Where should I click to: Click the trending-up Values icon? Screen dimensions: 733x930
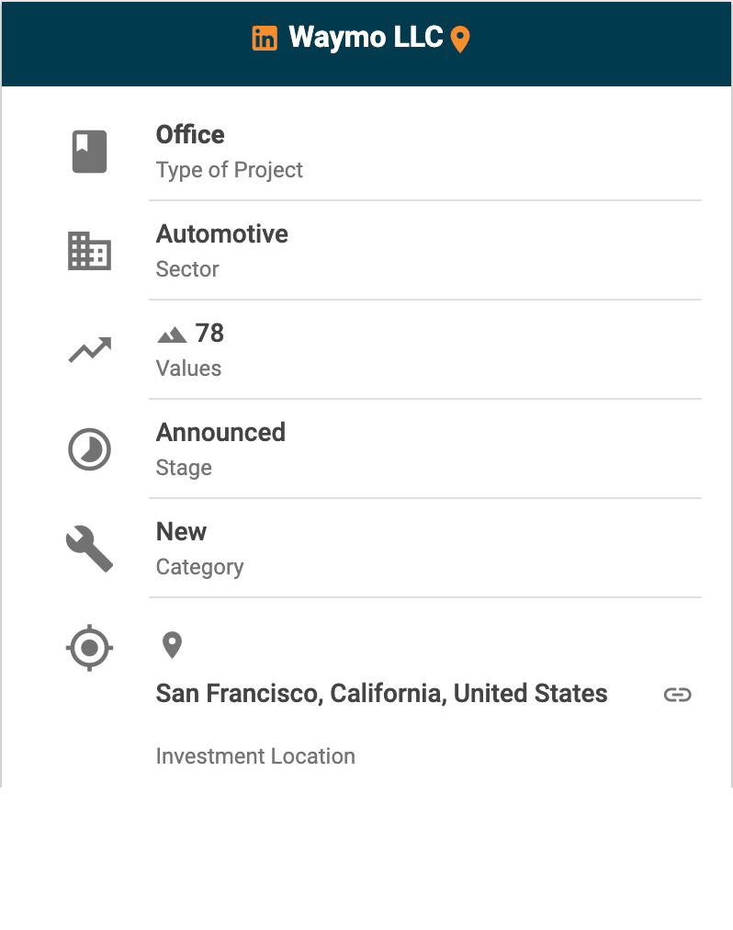pyautogui.click(x=89, y=350)
